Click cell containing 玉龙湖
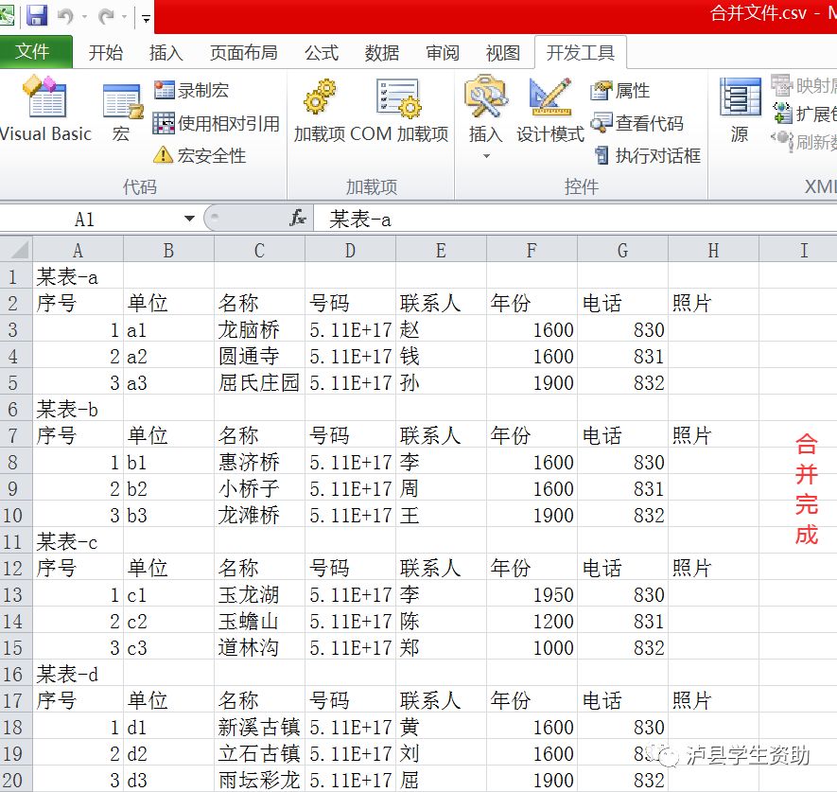This screenshot has height=792, width=837. coord(259,594)
